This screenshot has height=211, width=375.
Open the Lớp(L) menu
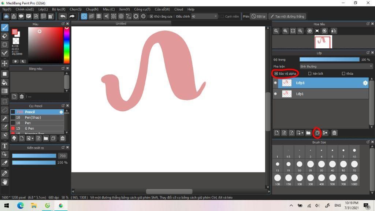tap(43, 9)
